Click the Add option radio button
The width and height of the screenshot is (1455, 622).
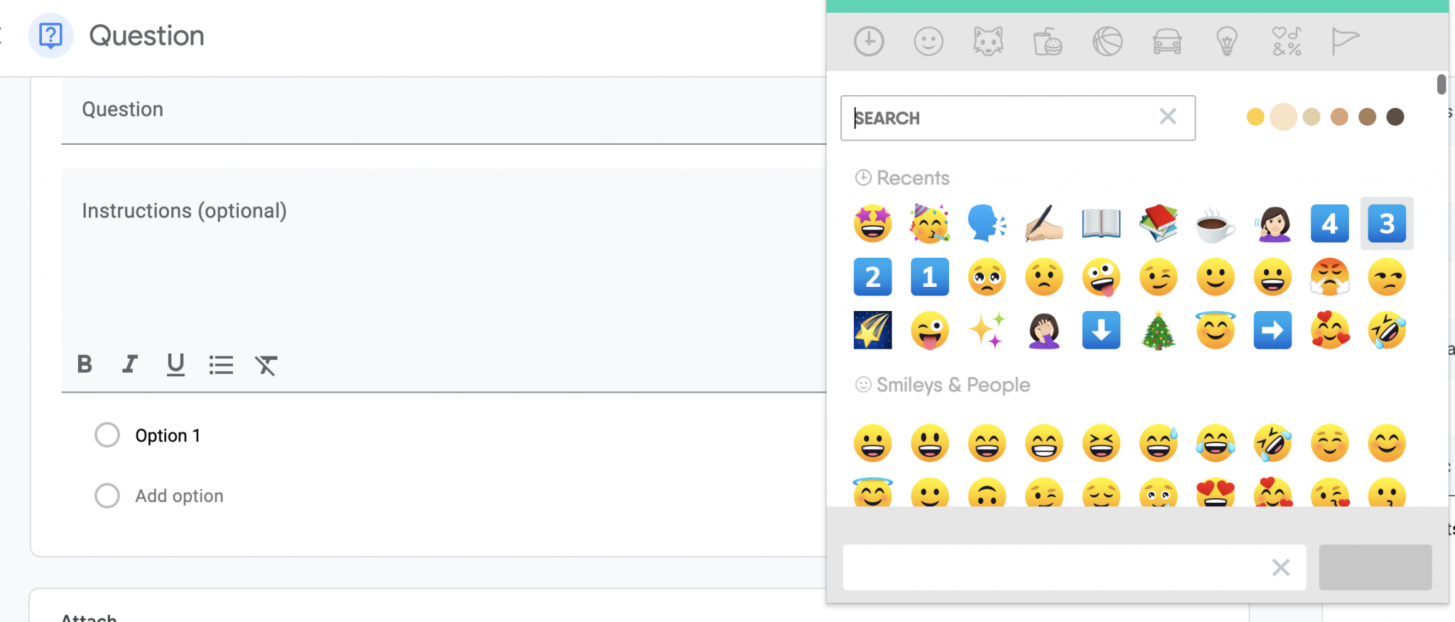(x=107, y=496)
